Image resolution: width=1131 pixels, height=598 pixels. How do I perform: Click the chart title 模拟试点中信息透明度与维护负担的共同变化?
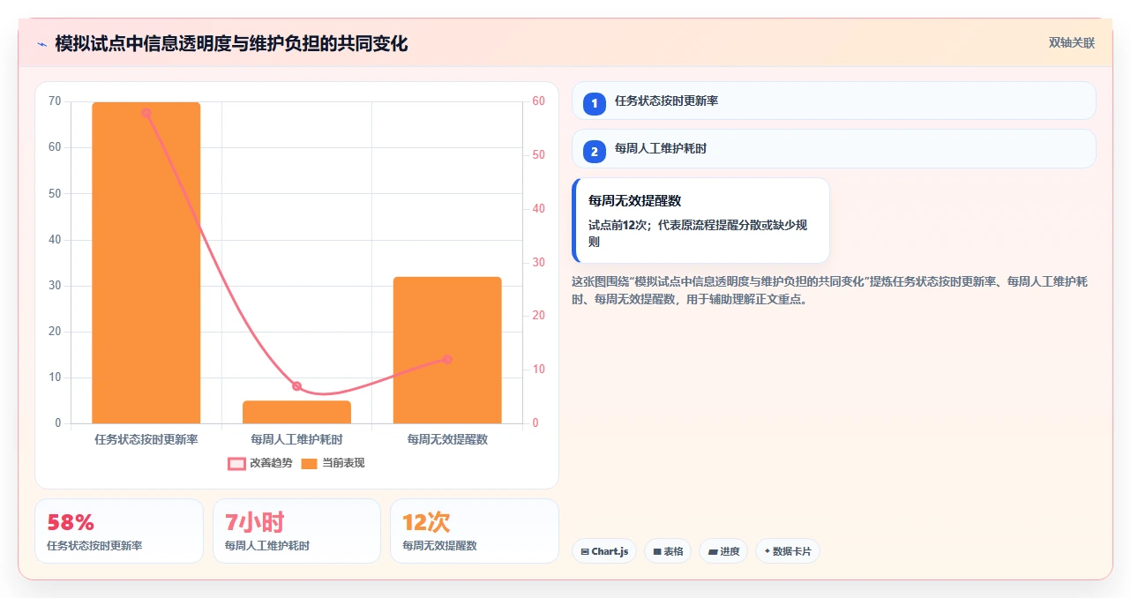pos(231,43)
